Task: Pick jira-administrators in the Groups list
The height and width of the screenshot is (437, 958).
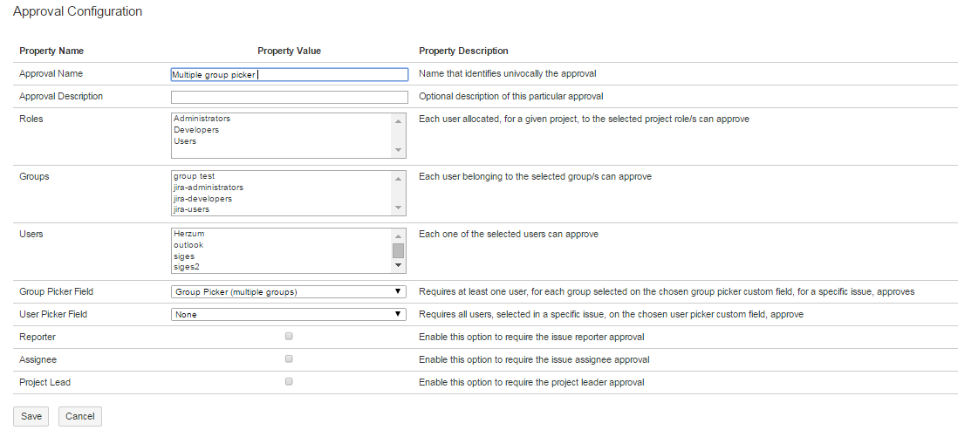Action: pyautogui.click(x=208, y=188)
